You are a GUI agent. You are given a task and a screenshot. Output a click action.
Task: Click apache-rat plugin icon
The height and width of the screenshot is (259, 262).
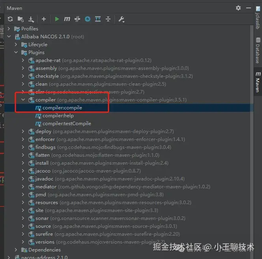(x=31, y=60)
